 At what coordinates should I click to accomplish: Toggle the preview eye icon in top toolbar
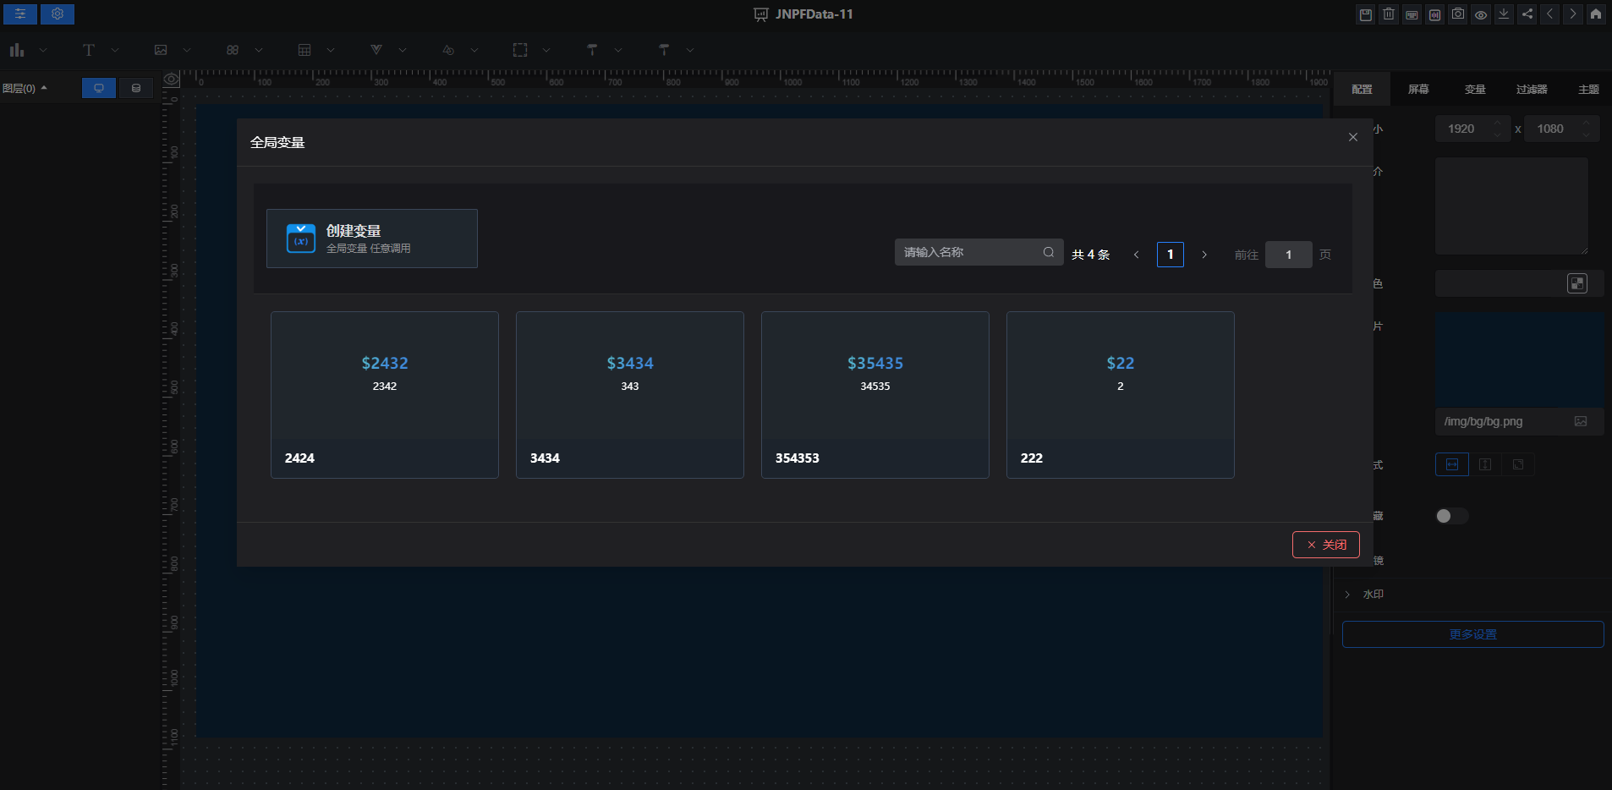(1481, 14)
